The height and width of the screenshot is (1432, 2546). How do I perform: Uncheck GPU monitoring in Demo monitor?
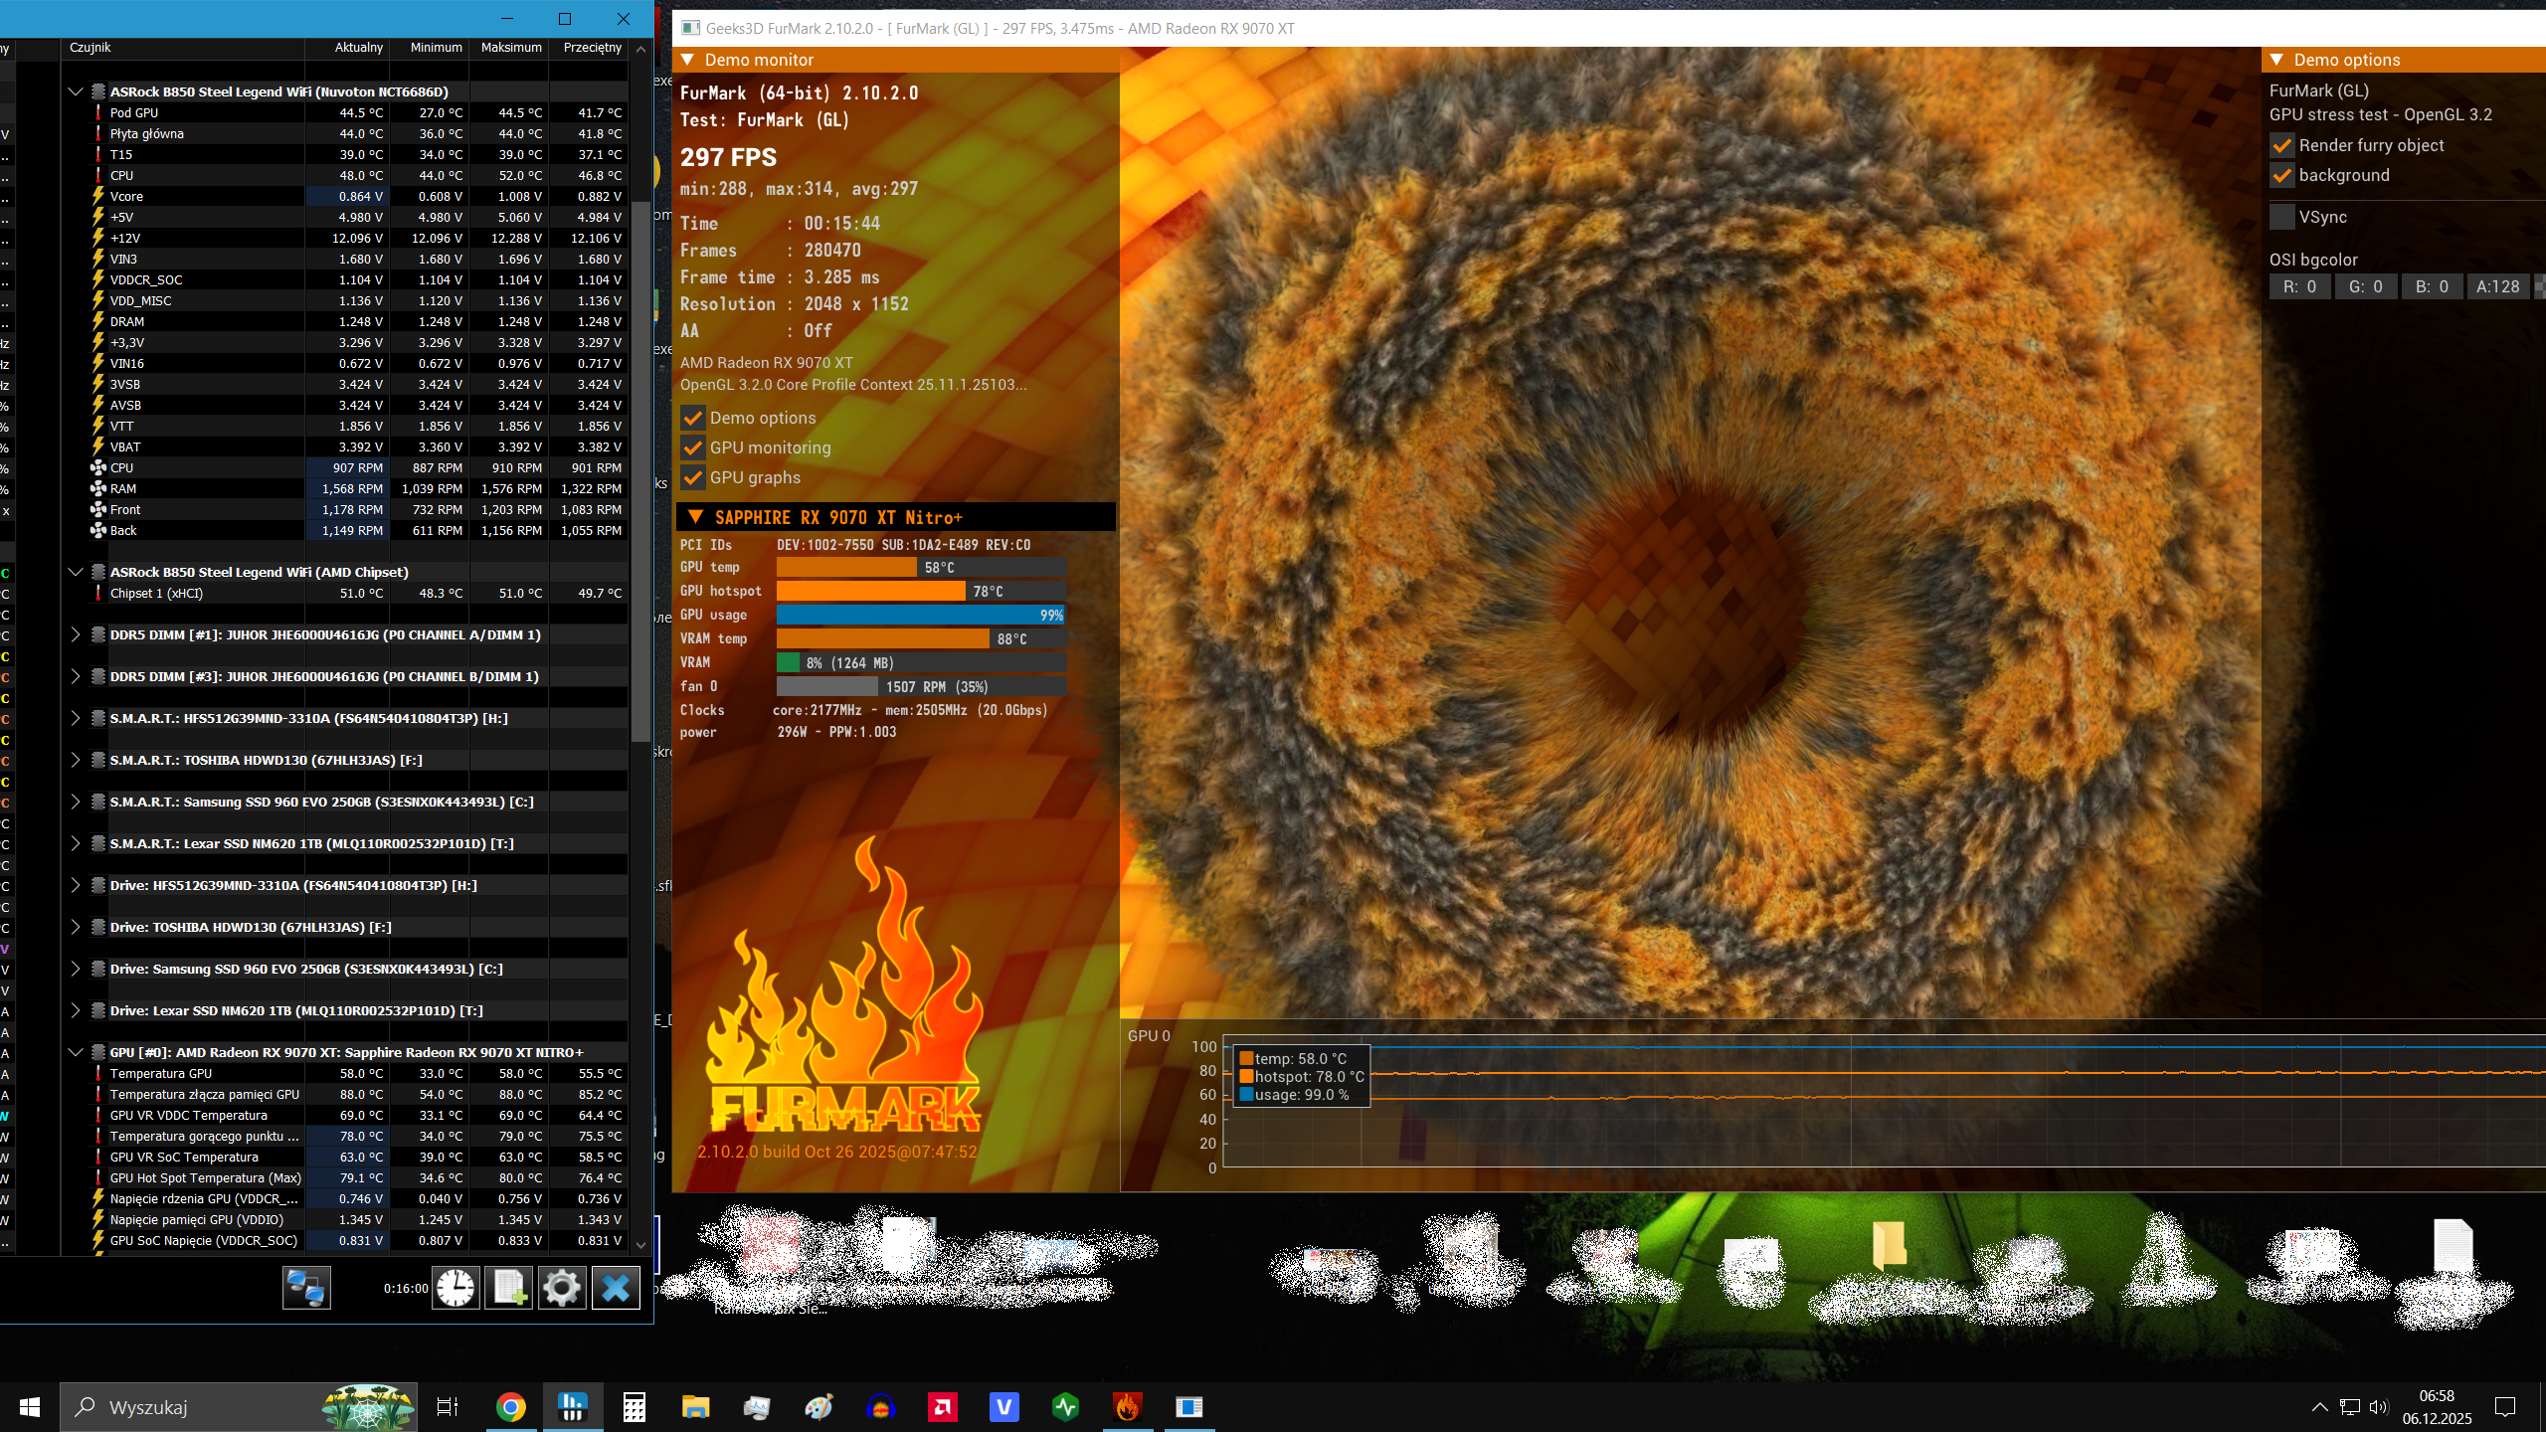pos(693,447)
